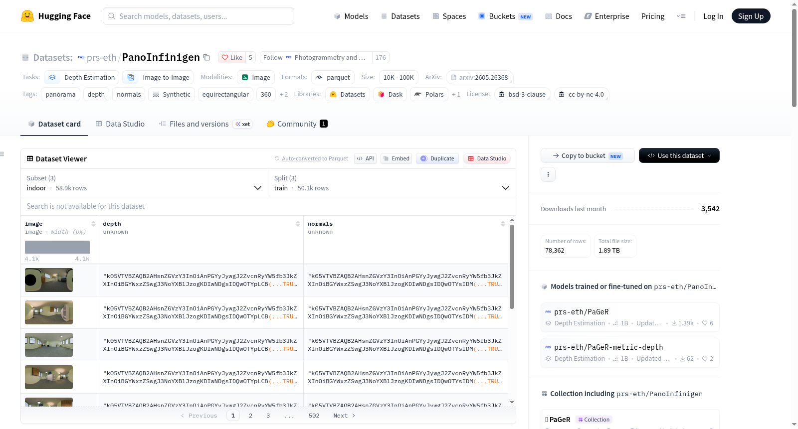
Task: Expand Use this dataset dropdown
Action: click(679, 155)
